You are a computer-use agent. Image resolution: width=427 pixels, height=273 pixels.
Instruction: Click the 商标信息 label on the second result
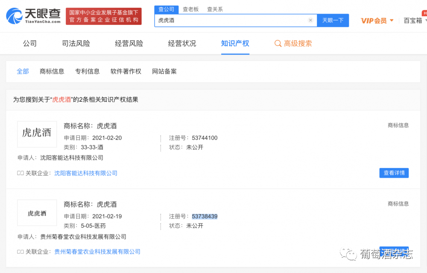(398, 204)
